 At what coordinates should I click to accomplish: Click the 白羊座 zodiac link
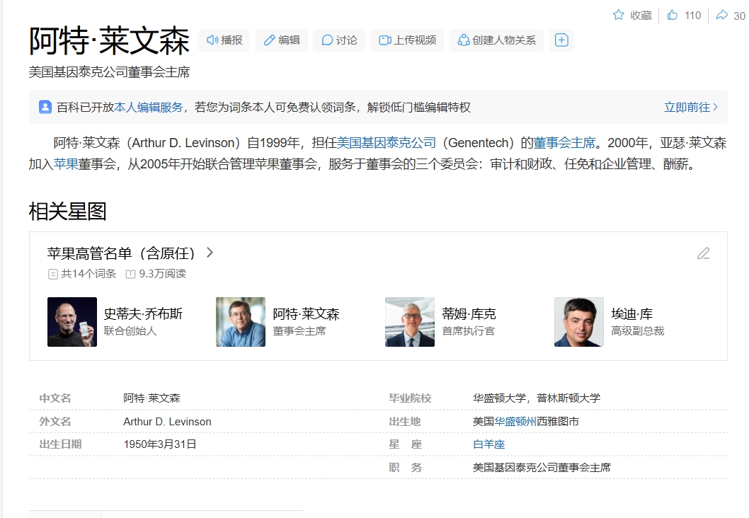[x=488, y=444]
